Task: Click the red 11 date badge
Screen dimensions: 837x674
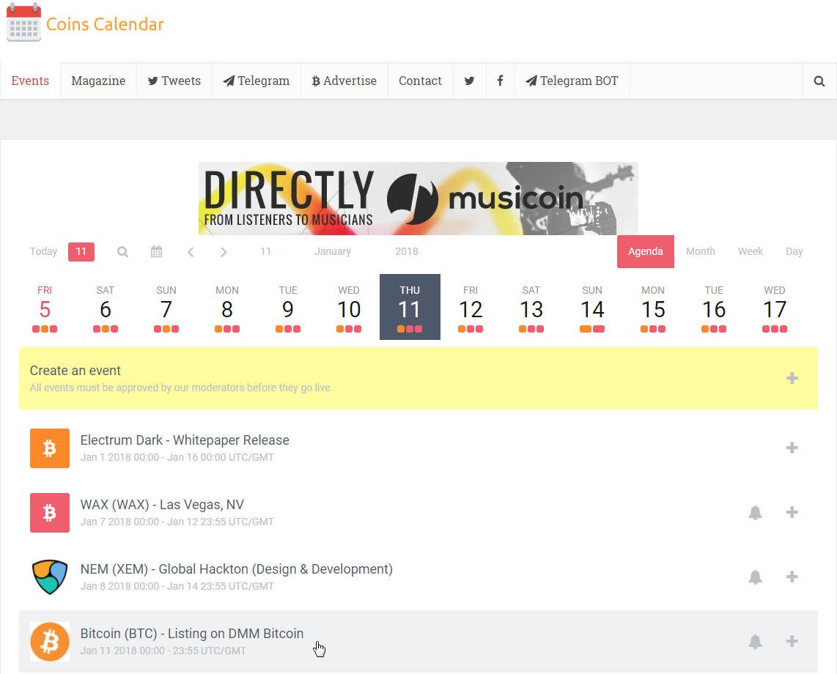Action: 81,252
